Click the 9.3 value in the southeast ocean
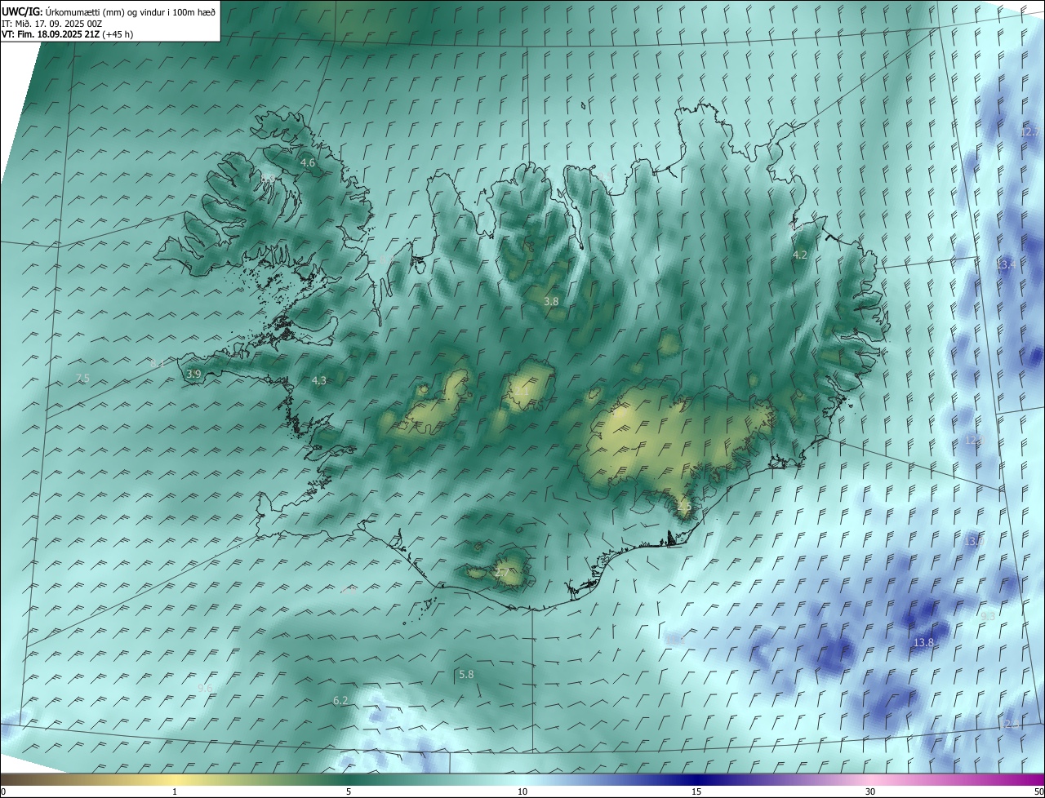Screen dimensions: 1045x798 [x=988, y=616]
